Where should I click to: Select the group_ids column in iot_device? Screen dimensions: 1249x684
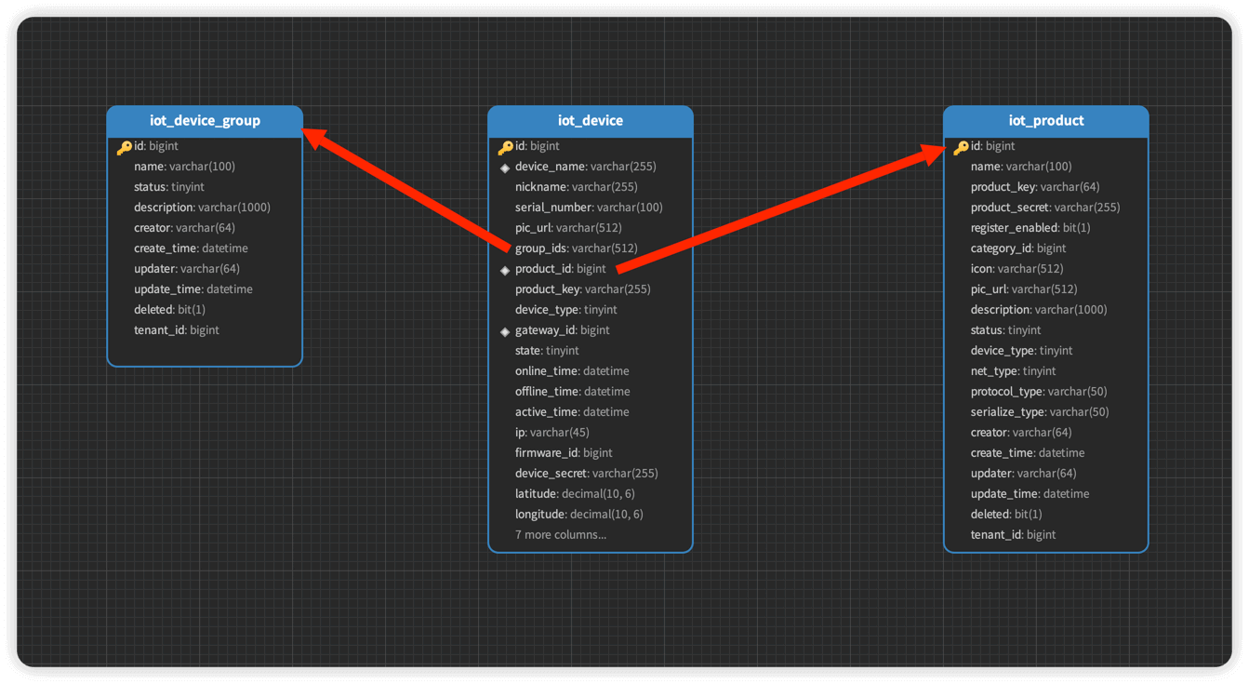(576, 248)
